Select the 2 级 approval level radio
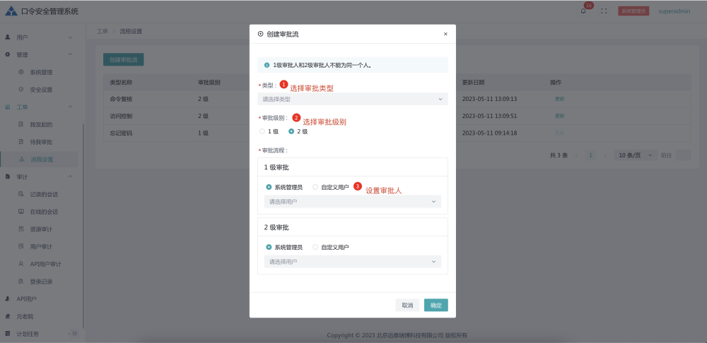Viewport: 707px width, 343px height. [291, 131]
